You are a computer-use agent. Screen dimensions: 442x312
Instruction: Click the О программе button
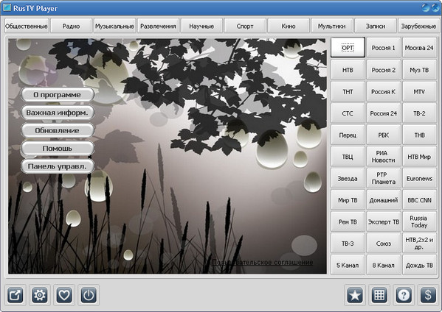coord(58,95)
